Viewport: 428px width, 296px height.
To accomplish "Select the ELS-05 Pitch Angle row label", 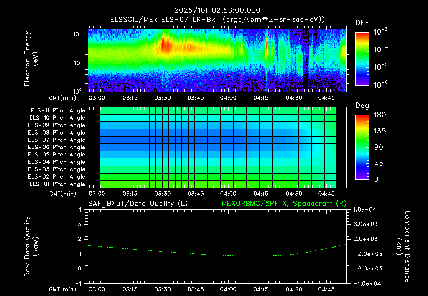I will (57, 155).
